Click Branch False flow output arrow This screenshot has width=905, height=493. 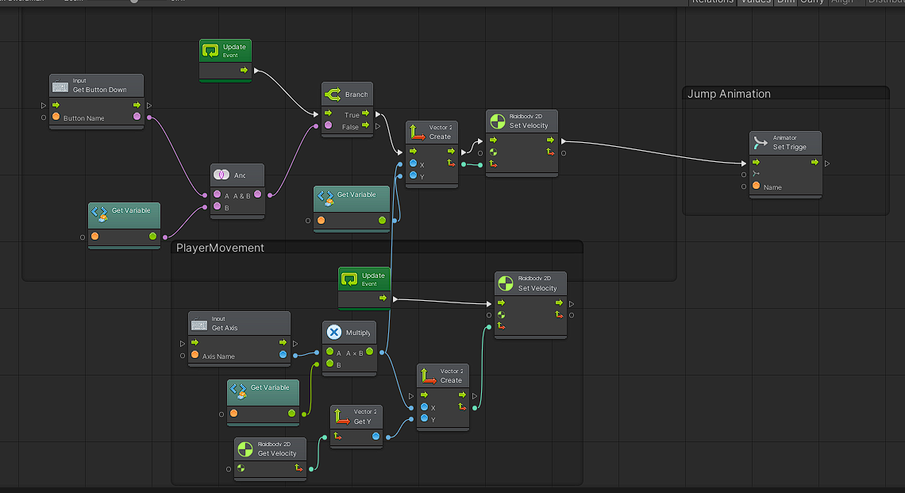click(365, 125)
